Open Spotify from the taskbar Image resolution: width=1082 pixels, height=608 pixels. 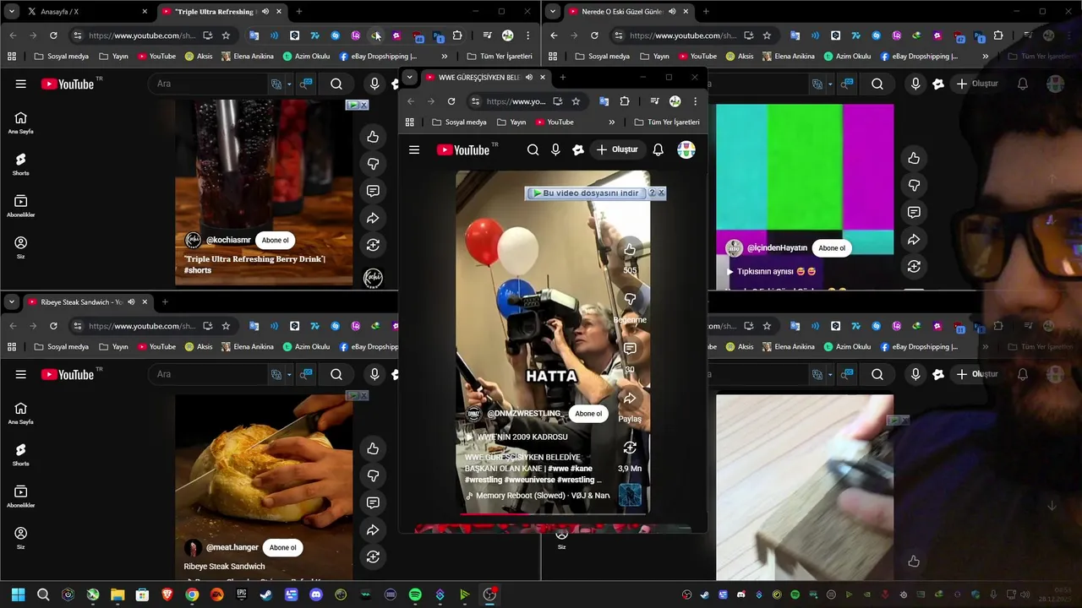415,594
